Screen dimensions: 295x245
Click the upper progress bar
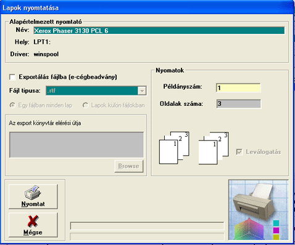point(147,226)
